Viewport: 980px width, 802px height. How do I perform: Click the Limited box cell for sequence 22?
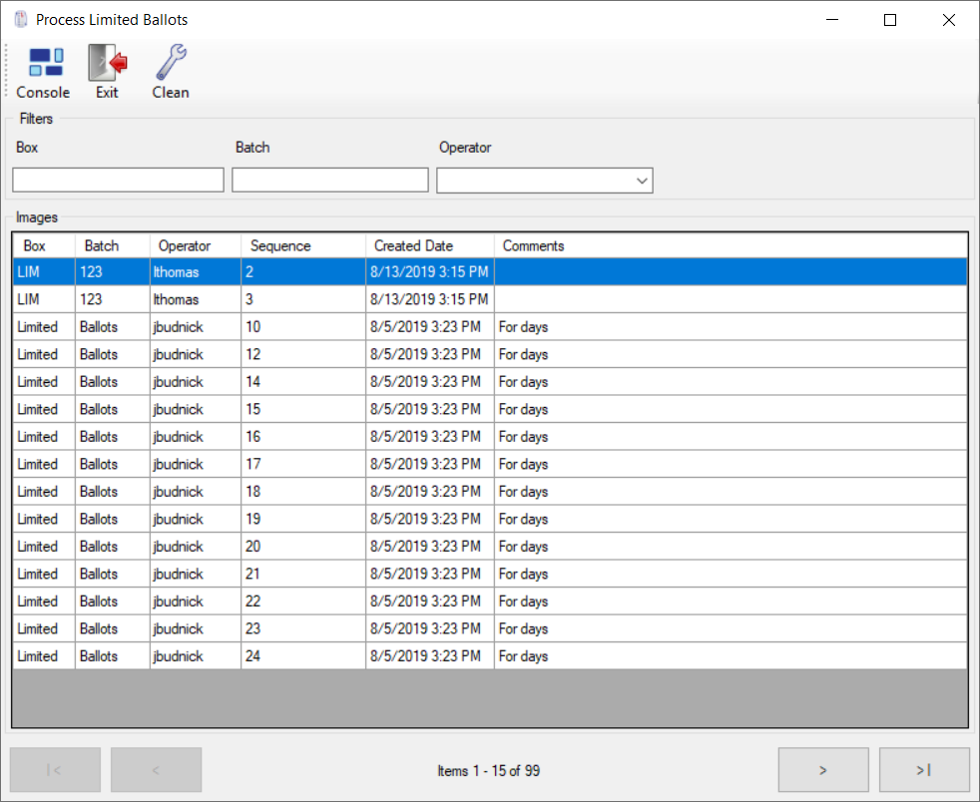(x=44, y=601)
